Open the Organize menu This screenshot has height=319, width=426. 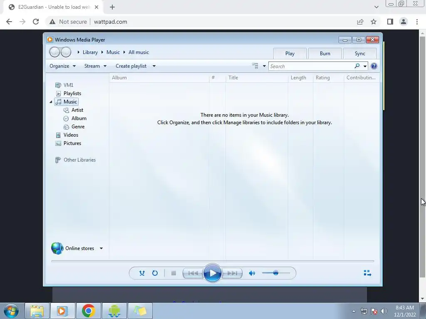[62, 66]
